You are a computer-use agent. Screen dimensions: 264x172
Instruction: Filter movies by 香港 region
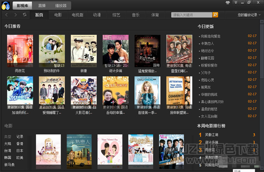[20, 144]
